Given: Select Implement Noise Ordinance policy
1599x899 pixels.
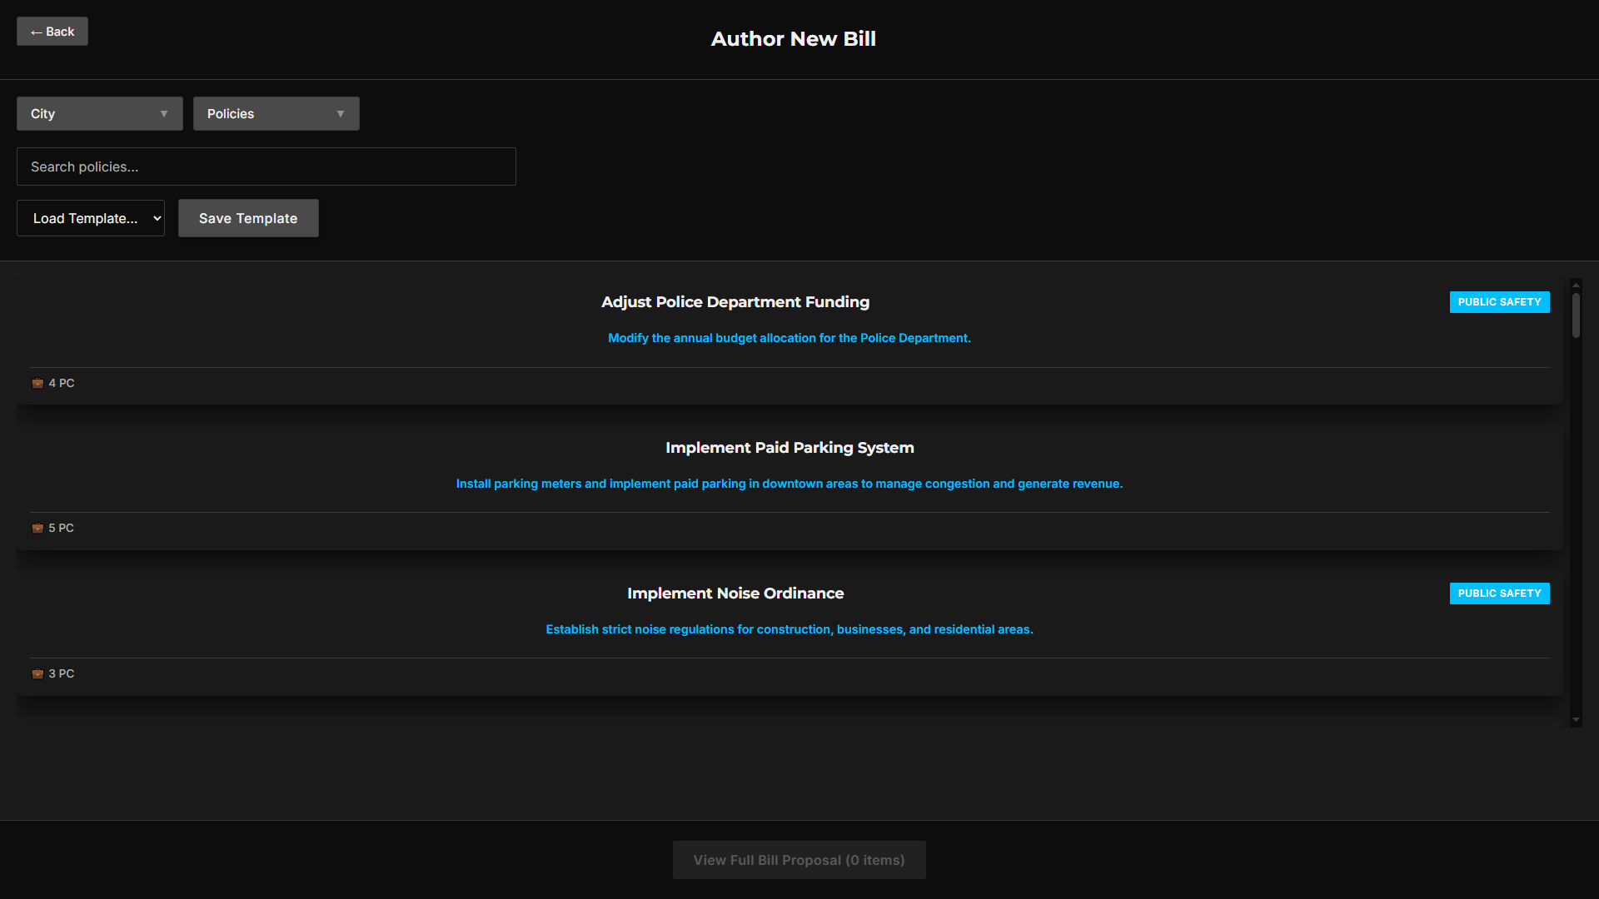Looking at the screenshot, I should point(735,594).
